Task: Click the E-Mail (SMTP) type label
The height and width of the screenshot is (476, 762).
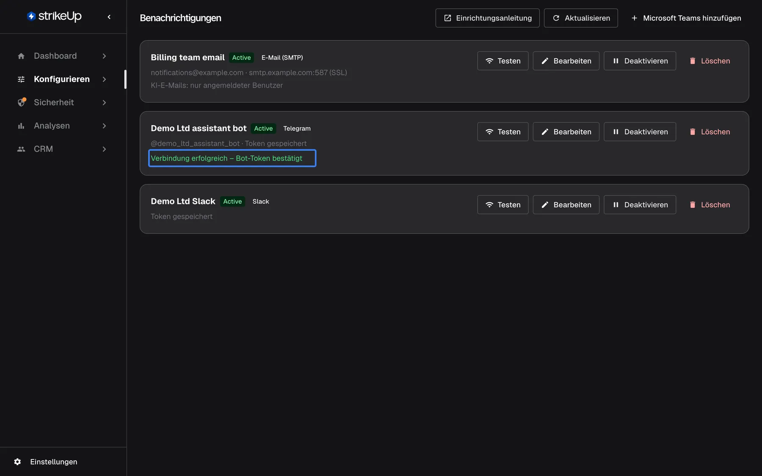Action: tap(282, 58)
